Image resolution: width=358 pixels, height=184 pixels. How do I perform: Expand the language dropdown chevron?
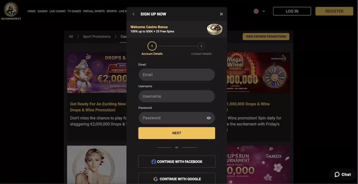pyautogui.click(x=264, y=11)
